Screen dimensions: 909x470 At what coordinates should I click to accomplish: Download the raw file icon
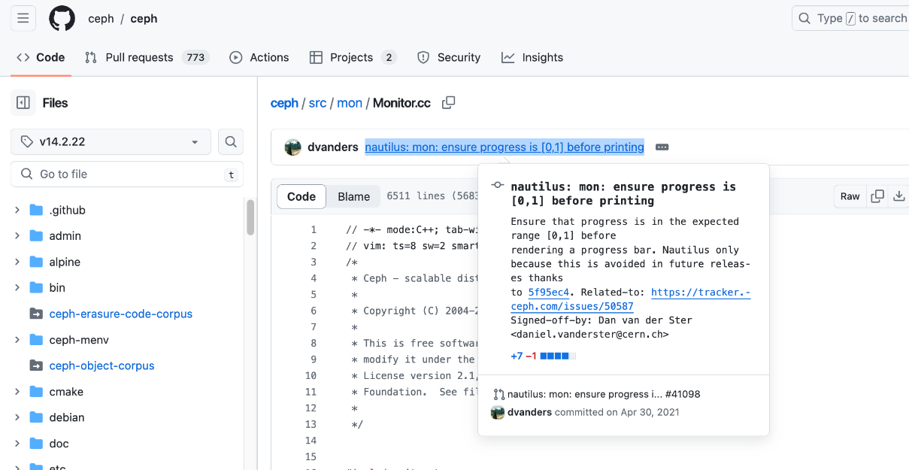(x=898, y=196)
